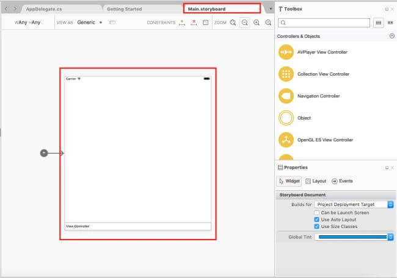This screenshot has width=397, height=278.
Task: Open the Builds for deployment target dropdown
Action: [354, 204]
